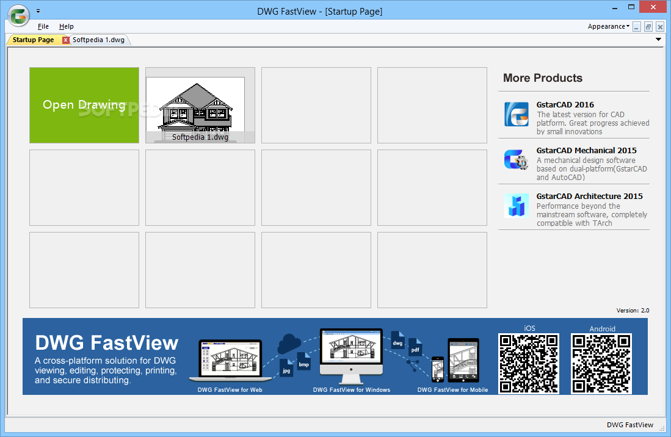Open the quick access toolbar dropdown arrow
Viewport: 671px width, 437px height.
point(38,11)
